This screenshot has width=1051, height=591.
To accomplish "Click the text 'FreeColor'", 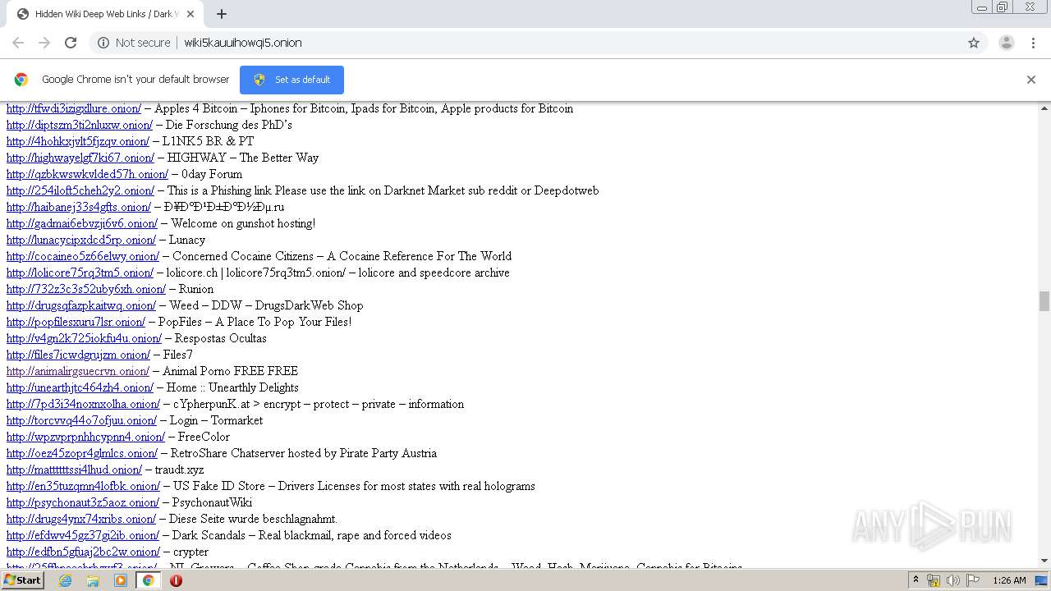I will coord(204,437).
